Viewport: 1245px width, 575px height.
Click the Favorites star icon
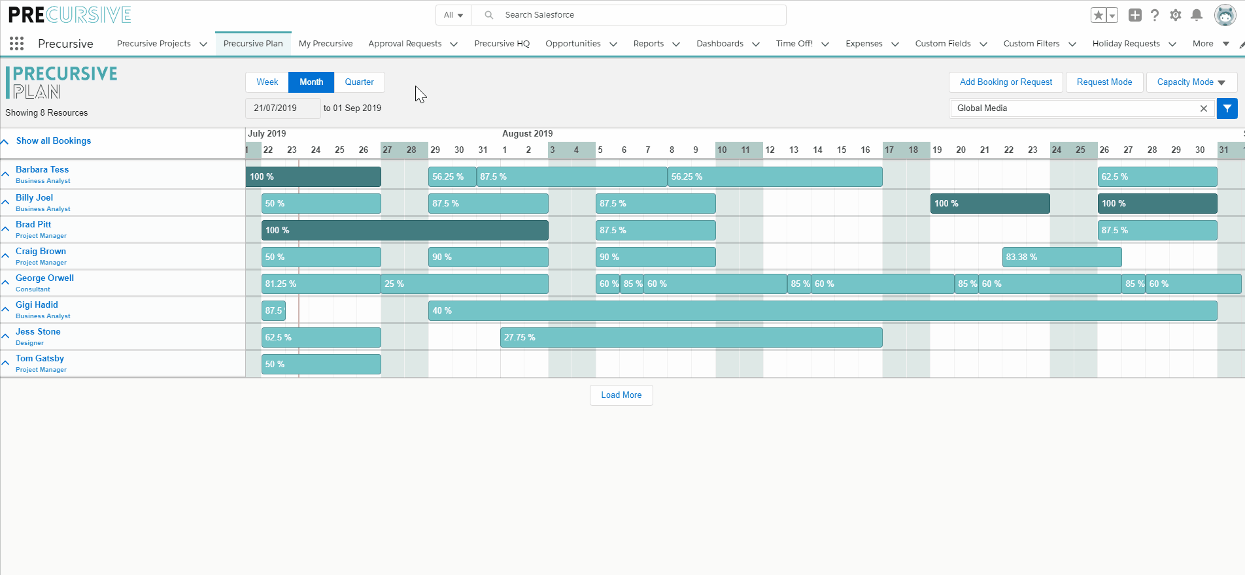(x=1099, y=15)
